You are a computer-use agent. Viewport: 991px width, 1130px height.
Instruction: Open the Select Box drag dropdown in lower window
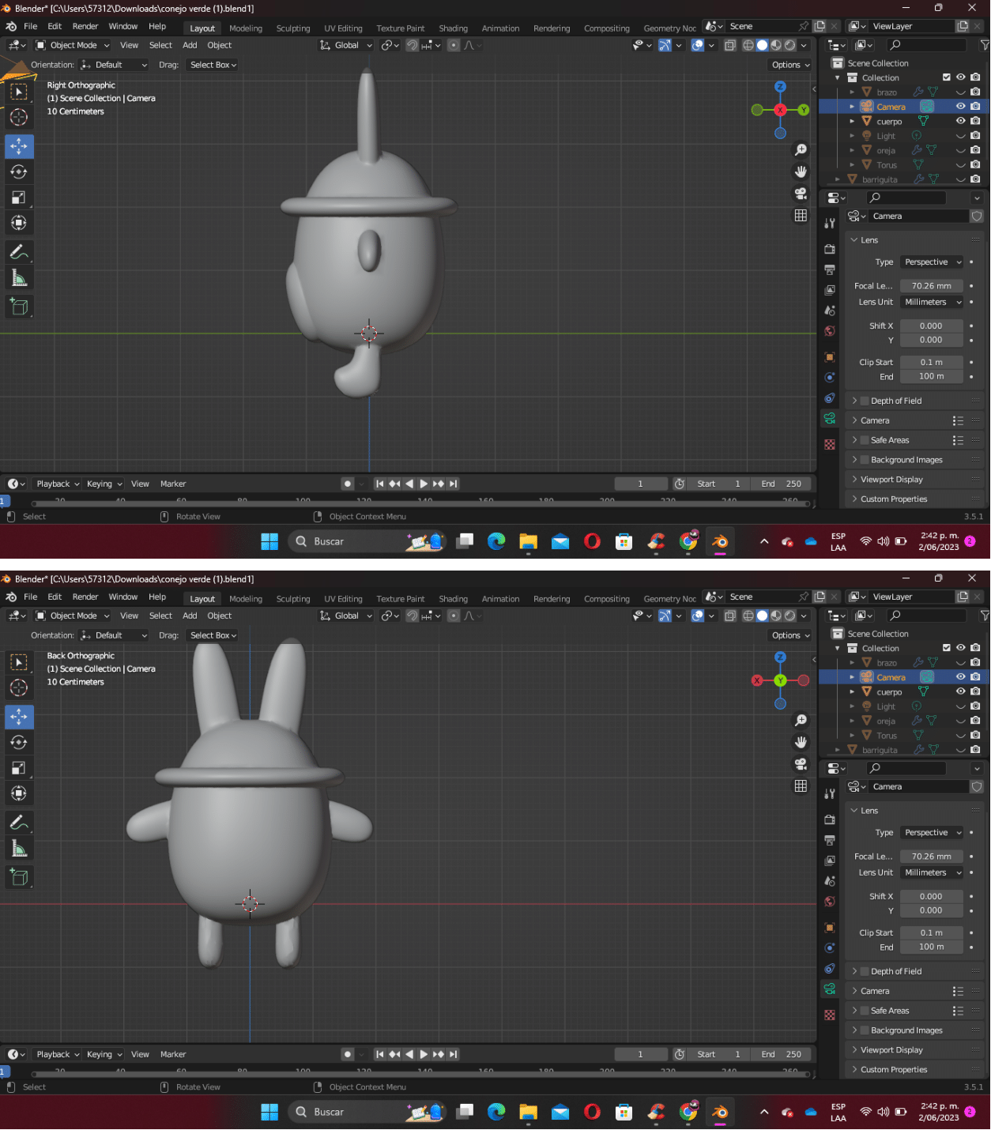pos(213,635)
